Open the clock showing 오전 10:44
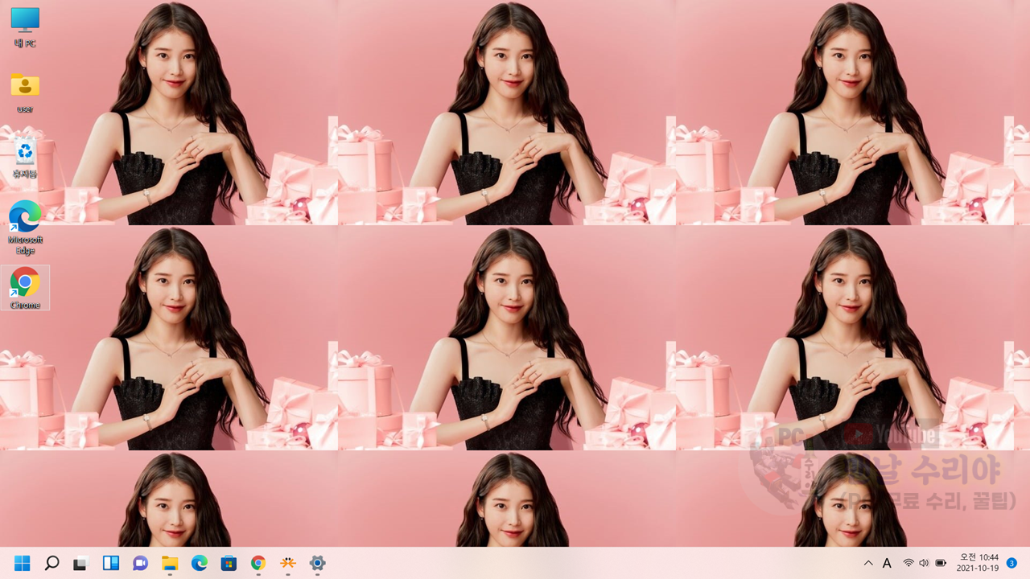The width and height of the screenshot is (1030, 579). click(978, 563)
